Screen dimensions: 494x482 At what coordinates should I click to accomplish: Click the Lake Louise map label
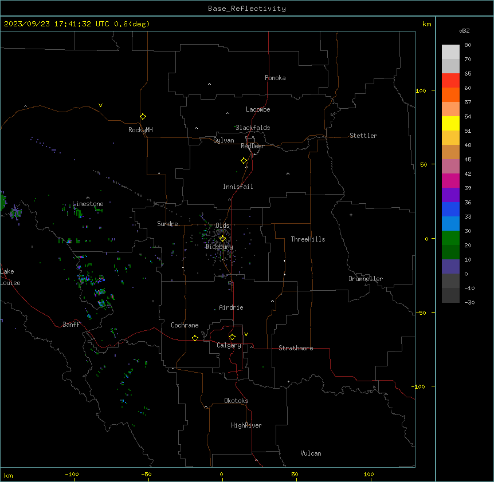(x=10, y=277)
